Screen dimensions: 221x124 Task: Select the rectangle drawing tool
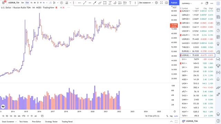coord(105,3)
